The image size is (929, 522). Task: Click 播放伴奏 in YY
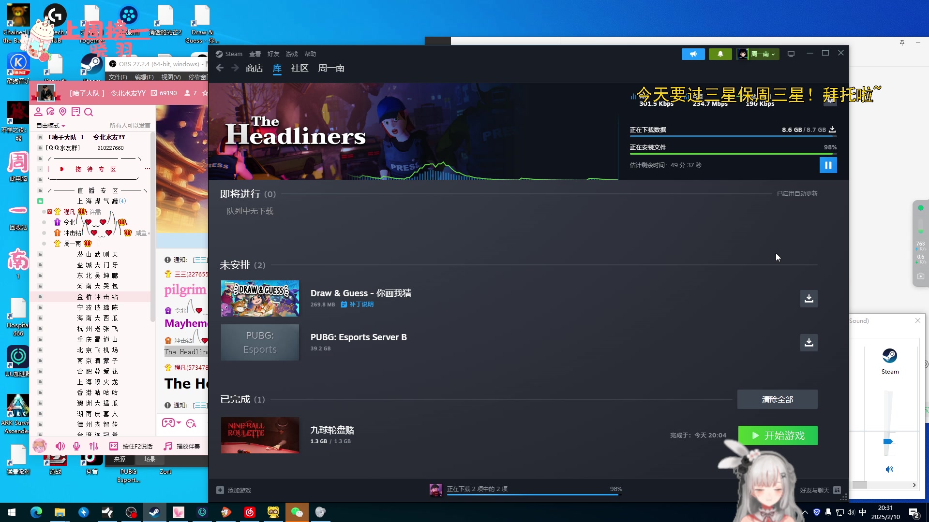(182, 446)
